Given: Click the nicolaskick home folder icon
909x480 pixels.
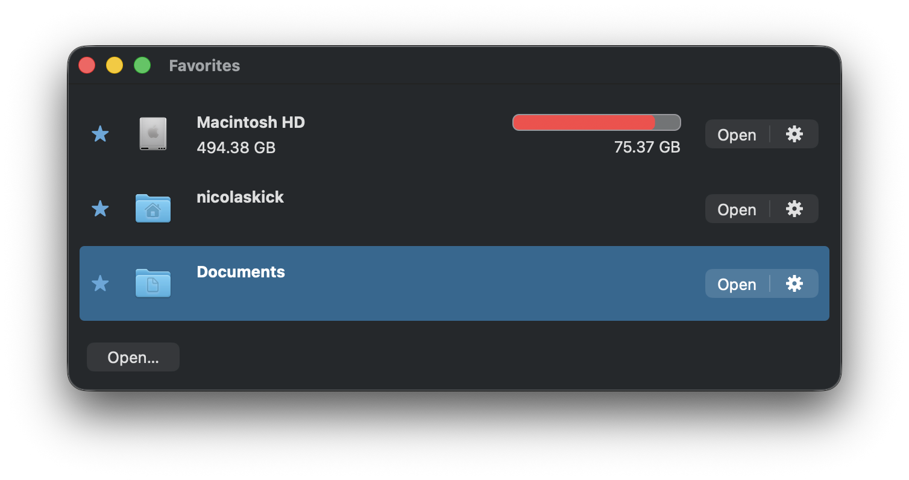Looking at the screenshot, I should click(153, 209).
